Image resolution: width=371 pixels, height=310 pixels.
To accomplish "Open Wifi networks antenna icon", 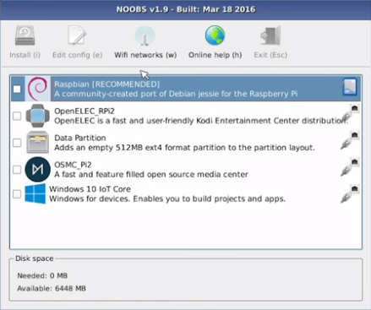I will (x=145, y=35).
